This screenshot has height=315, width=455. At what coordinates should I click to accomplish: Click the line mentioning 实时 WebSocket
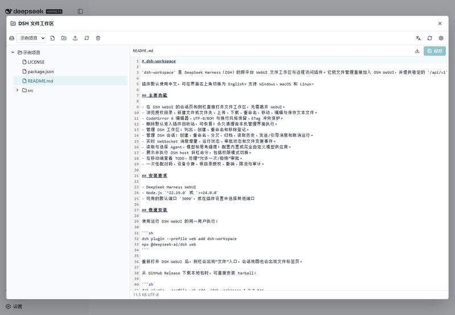point(209,141)
